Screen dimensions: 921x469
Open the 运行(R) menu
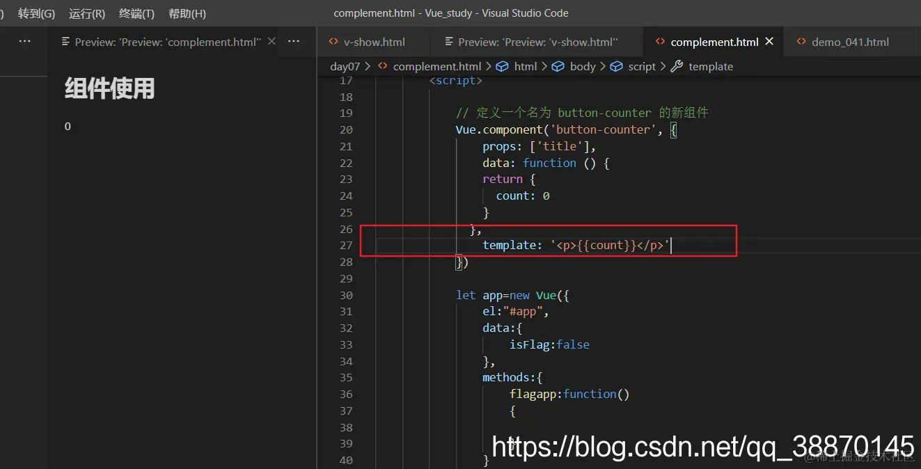[x=87, y=13]
